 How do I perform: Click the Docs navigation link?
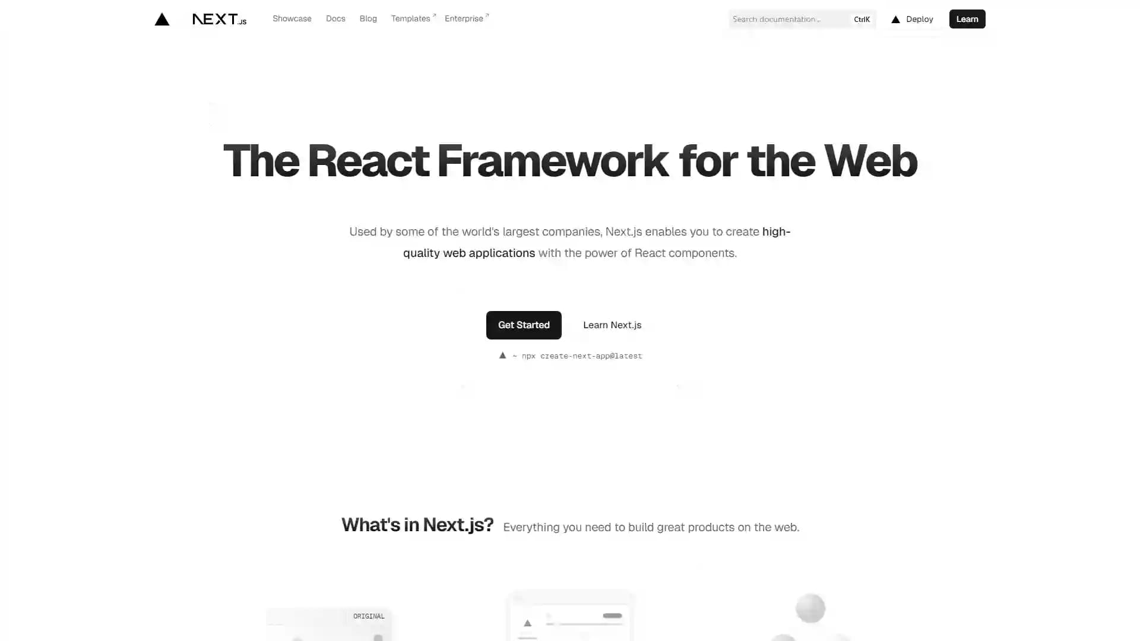coord(335,18)
